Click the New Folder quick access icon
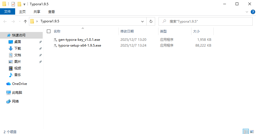 pos(20,4)
